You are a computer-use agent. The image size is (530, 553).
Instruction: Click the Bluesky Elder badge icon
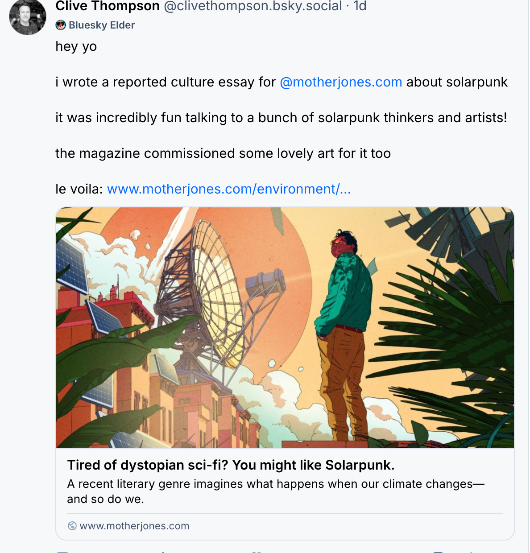tap(61, 25)
